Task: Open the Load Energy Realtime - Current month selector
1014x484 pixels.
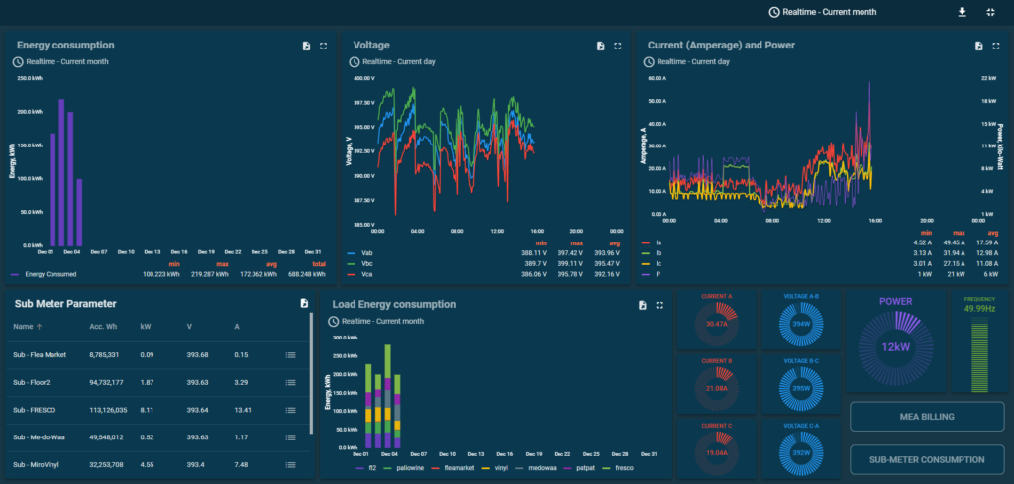Action: pos(380,320)
